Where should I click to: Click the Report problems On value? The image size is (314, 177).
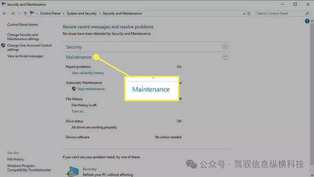pos(179,67)
